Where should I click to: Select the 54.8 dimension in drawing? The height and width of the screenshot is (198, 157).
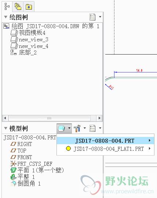pyautogui.click(x=139, y=70)
